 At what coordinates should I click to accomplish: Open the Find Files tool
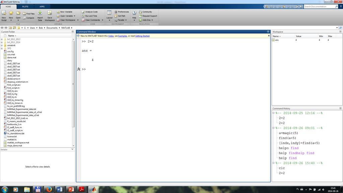click(29, 14)
